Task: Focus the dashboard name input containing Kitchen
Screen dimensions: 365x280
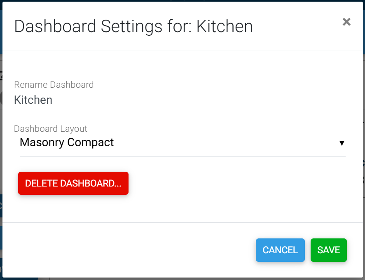Action: (182, 100)
